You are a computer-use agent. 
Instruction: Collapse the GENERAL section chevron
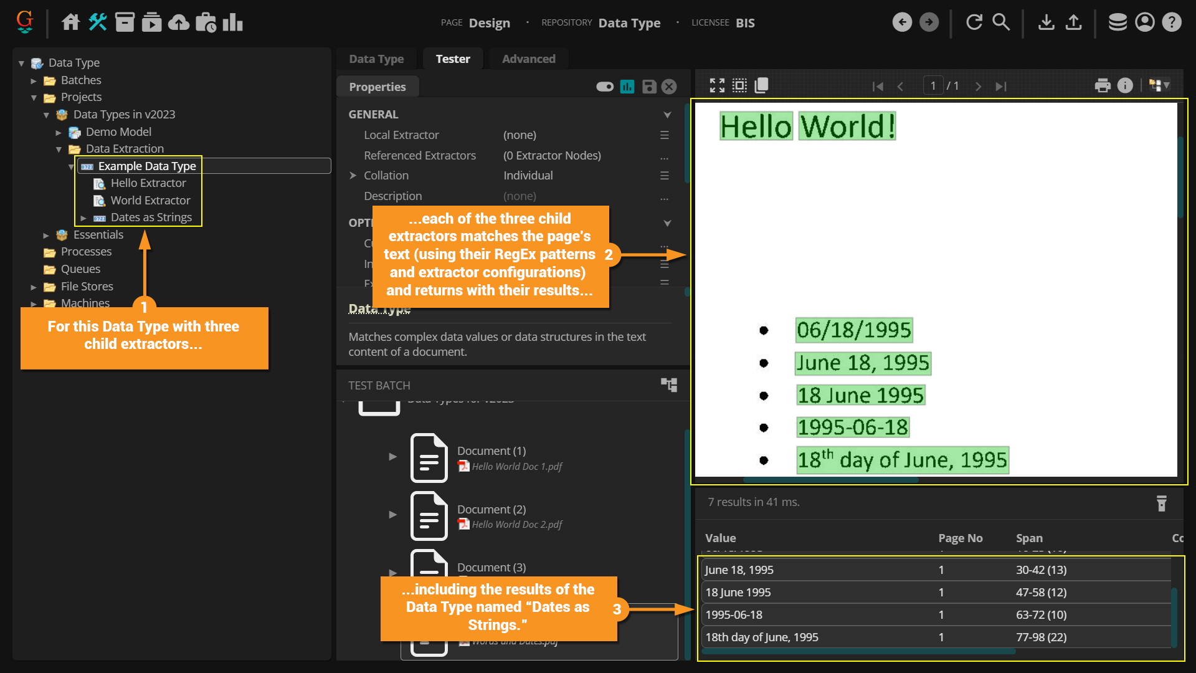click(667, 115)
